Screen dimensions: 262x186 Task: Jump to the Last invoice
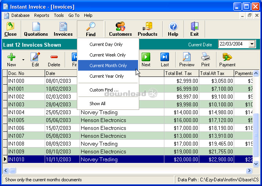[165, 60]
